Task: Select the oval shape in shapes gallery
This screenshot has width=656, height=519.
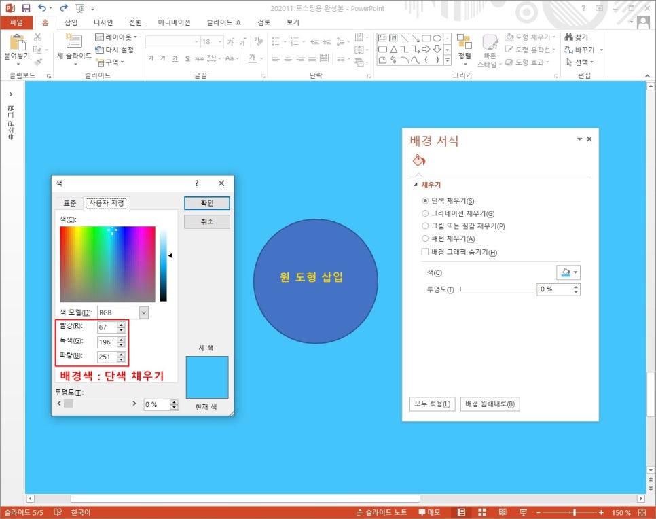Action: [437, 38]
